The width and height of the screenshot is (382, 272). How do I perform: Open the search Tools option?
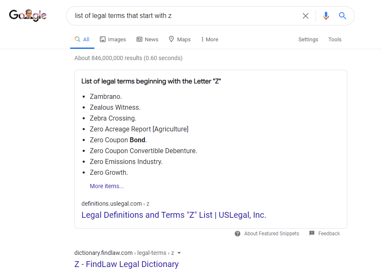coord(335,40)
